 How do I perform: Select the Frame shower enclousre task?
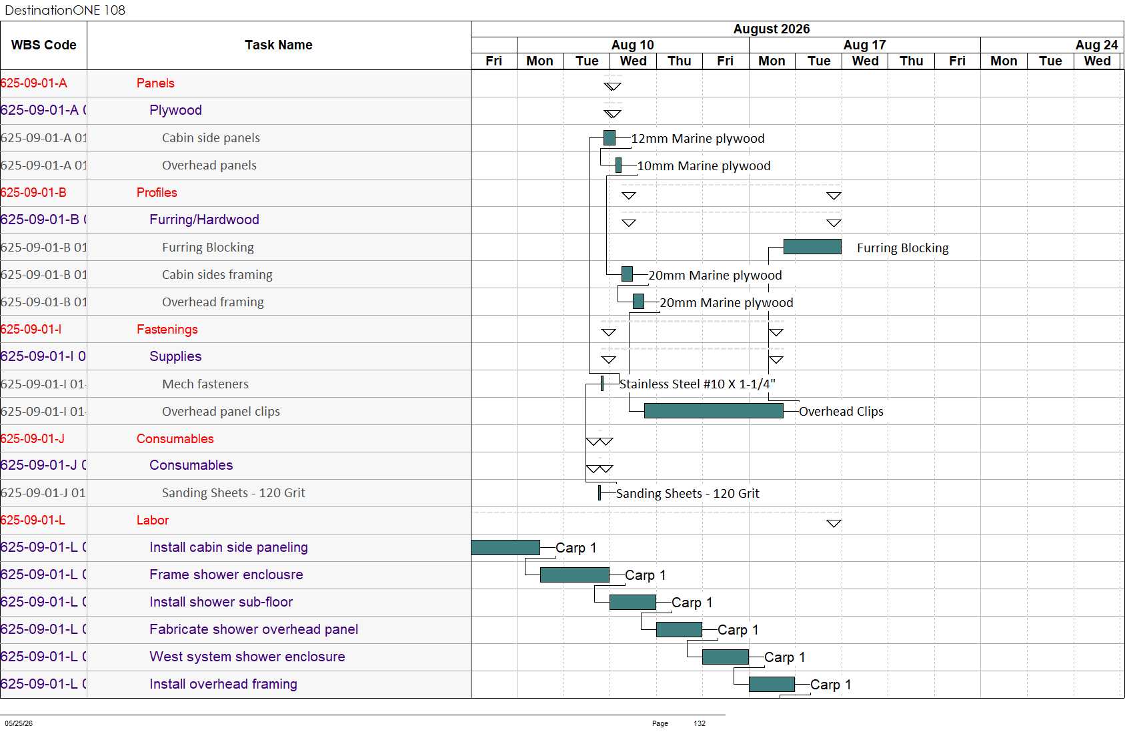click(226, 575)
